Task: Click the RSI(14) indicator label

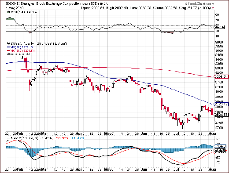Action: 23,12
